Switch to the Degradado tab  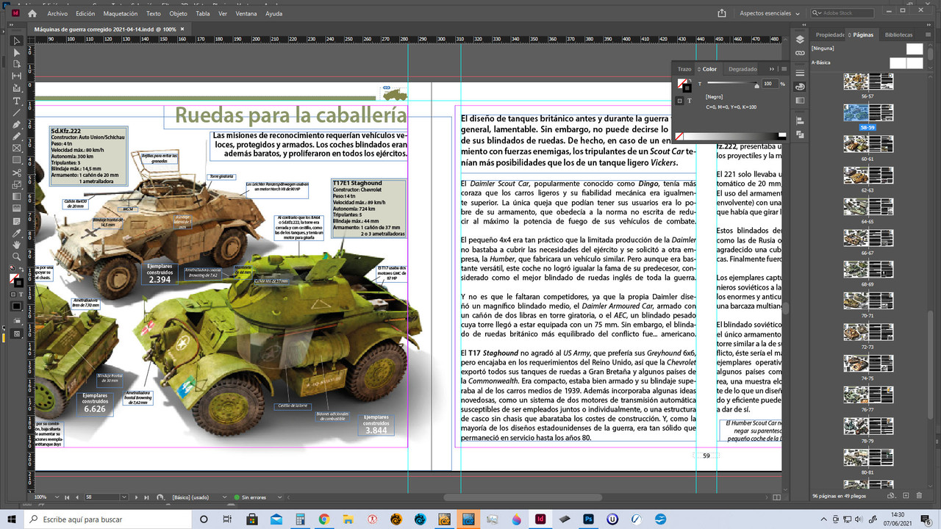[x=743, y=69]
